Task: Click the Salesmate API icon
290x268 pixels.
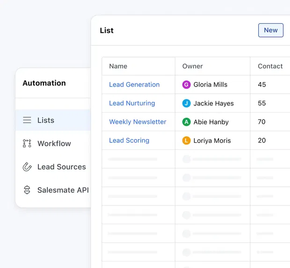Action: tap(27, 190)
